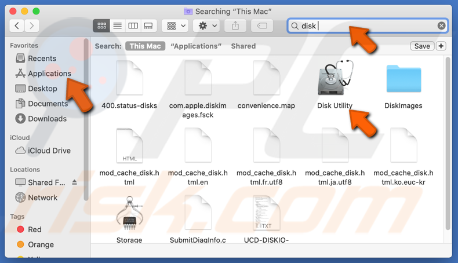458x263 pixels.
Task: Click the sidebar vertical scrollbar
Action: click(86, 119)
